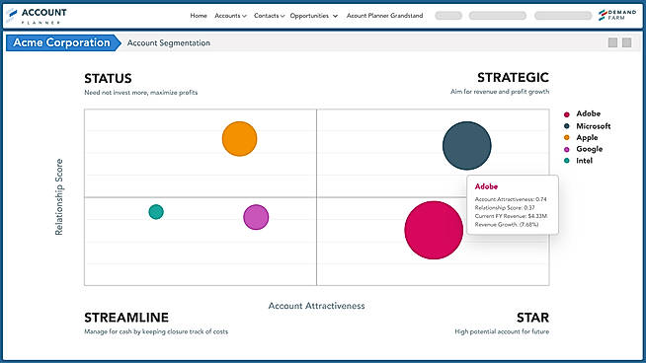Toggle Microsoft in the legend
The image size is (646, 363).
pyautogui.click(x=587, y=126)
